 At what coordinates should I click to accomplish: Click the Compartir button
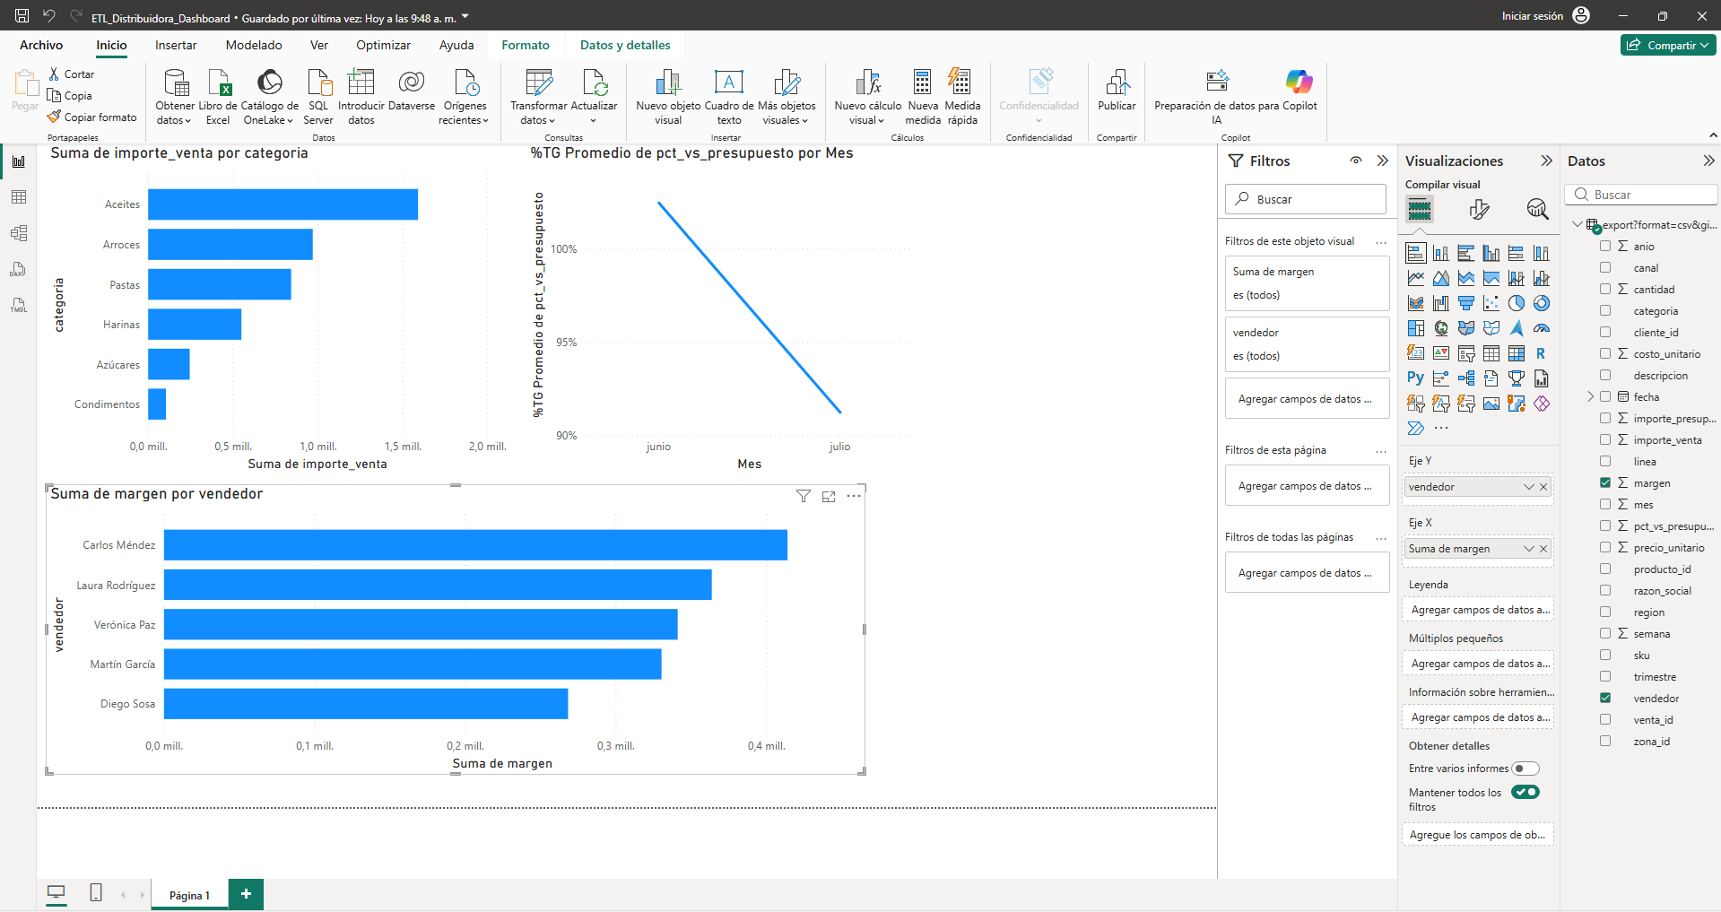pyautogui.click(x=1668, y=45)
